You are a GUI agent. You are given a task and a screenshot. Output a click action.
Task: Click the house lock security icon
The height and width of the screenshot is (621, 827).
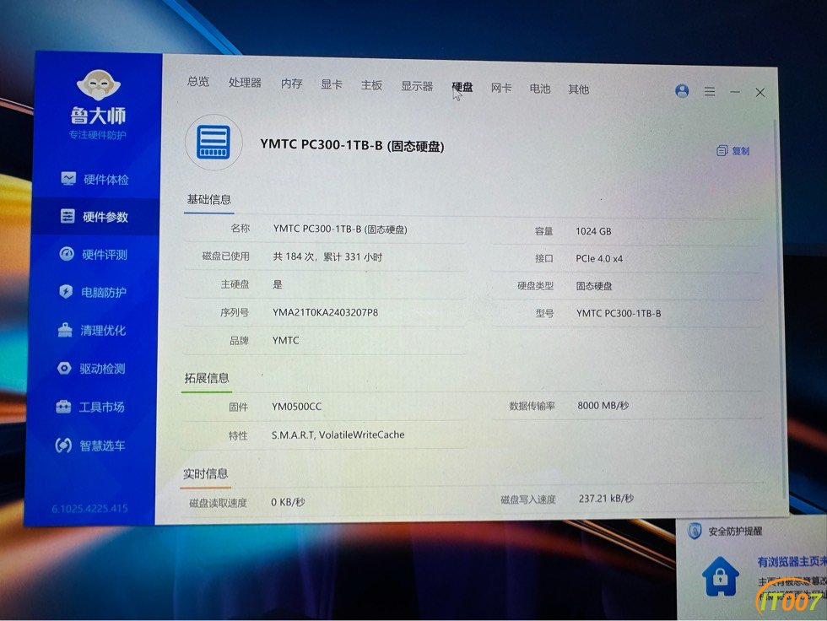[x=721, y=576]
